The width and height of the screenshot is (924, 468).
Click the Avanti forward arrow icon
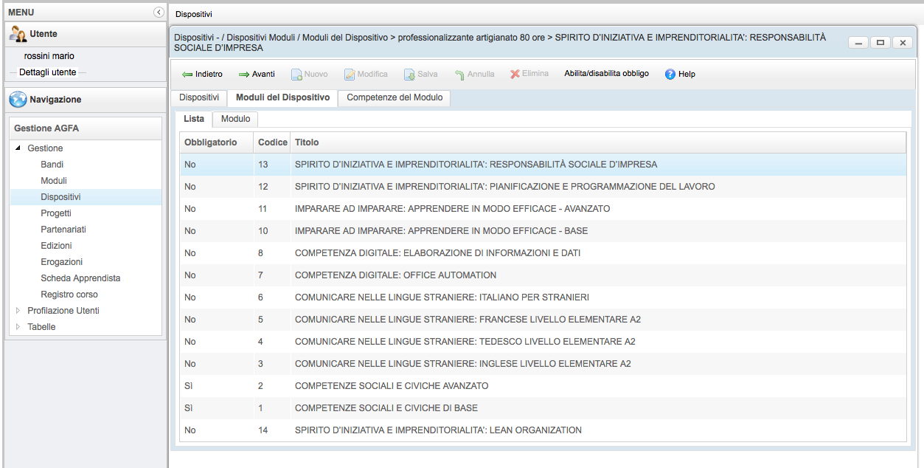coord(244,75)
